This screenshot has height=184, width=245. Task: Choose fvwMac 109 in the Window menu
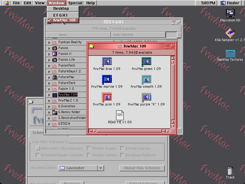[63, 20]
